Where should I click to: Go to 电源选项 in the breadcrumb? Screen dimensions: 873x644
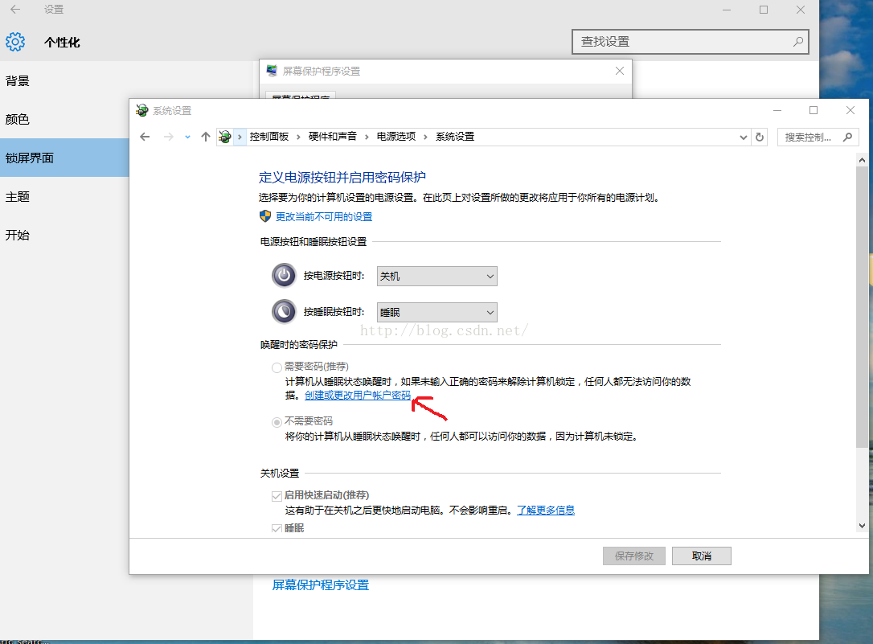pyautogui.click(x=396, y=137)
